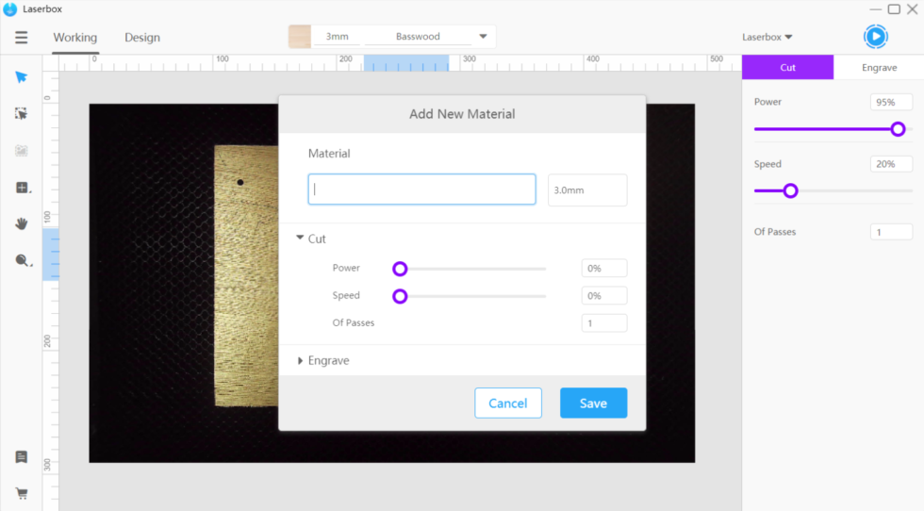This screenshot has width=924, height=511.
Task: Click the 3.0mm thickness field
Action: (587, 190)
